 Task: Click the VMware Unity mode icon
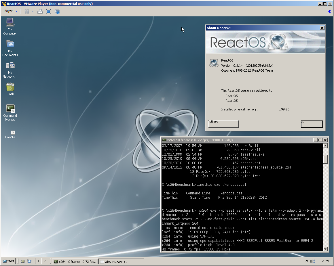tap(57, 12)
